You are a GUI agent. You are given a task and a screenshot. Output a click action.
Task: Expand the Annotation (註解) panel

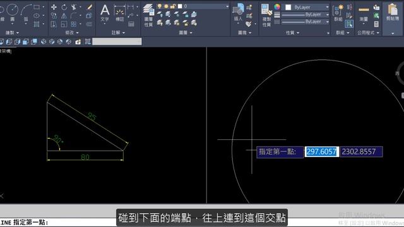[118, 33]
